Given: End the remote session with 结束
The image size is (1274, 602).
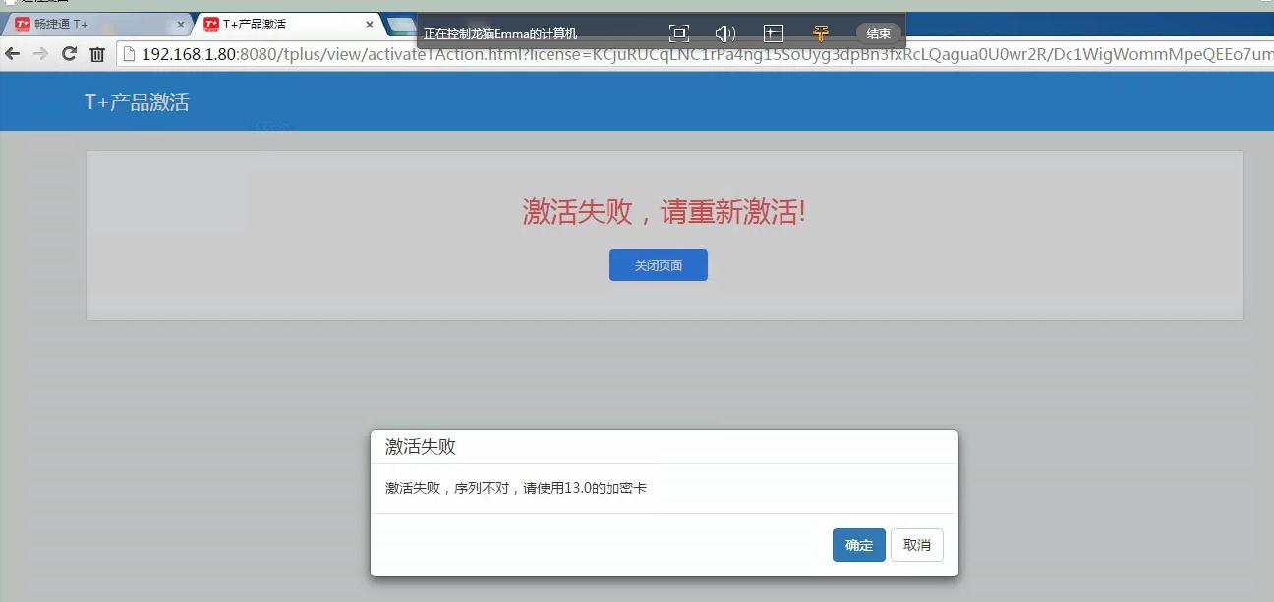Looking at the screenshot, I should click(x=879, y=33).
